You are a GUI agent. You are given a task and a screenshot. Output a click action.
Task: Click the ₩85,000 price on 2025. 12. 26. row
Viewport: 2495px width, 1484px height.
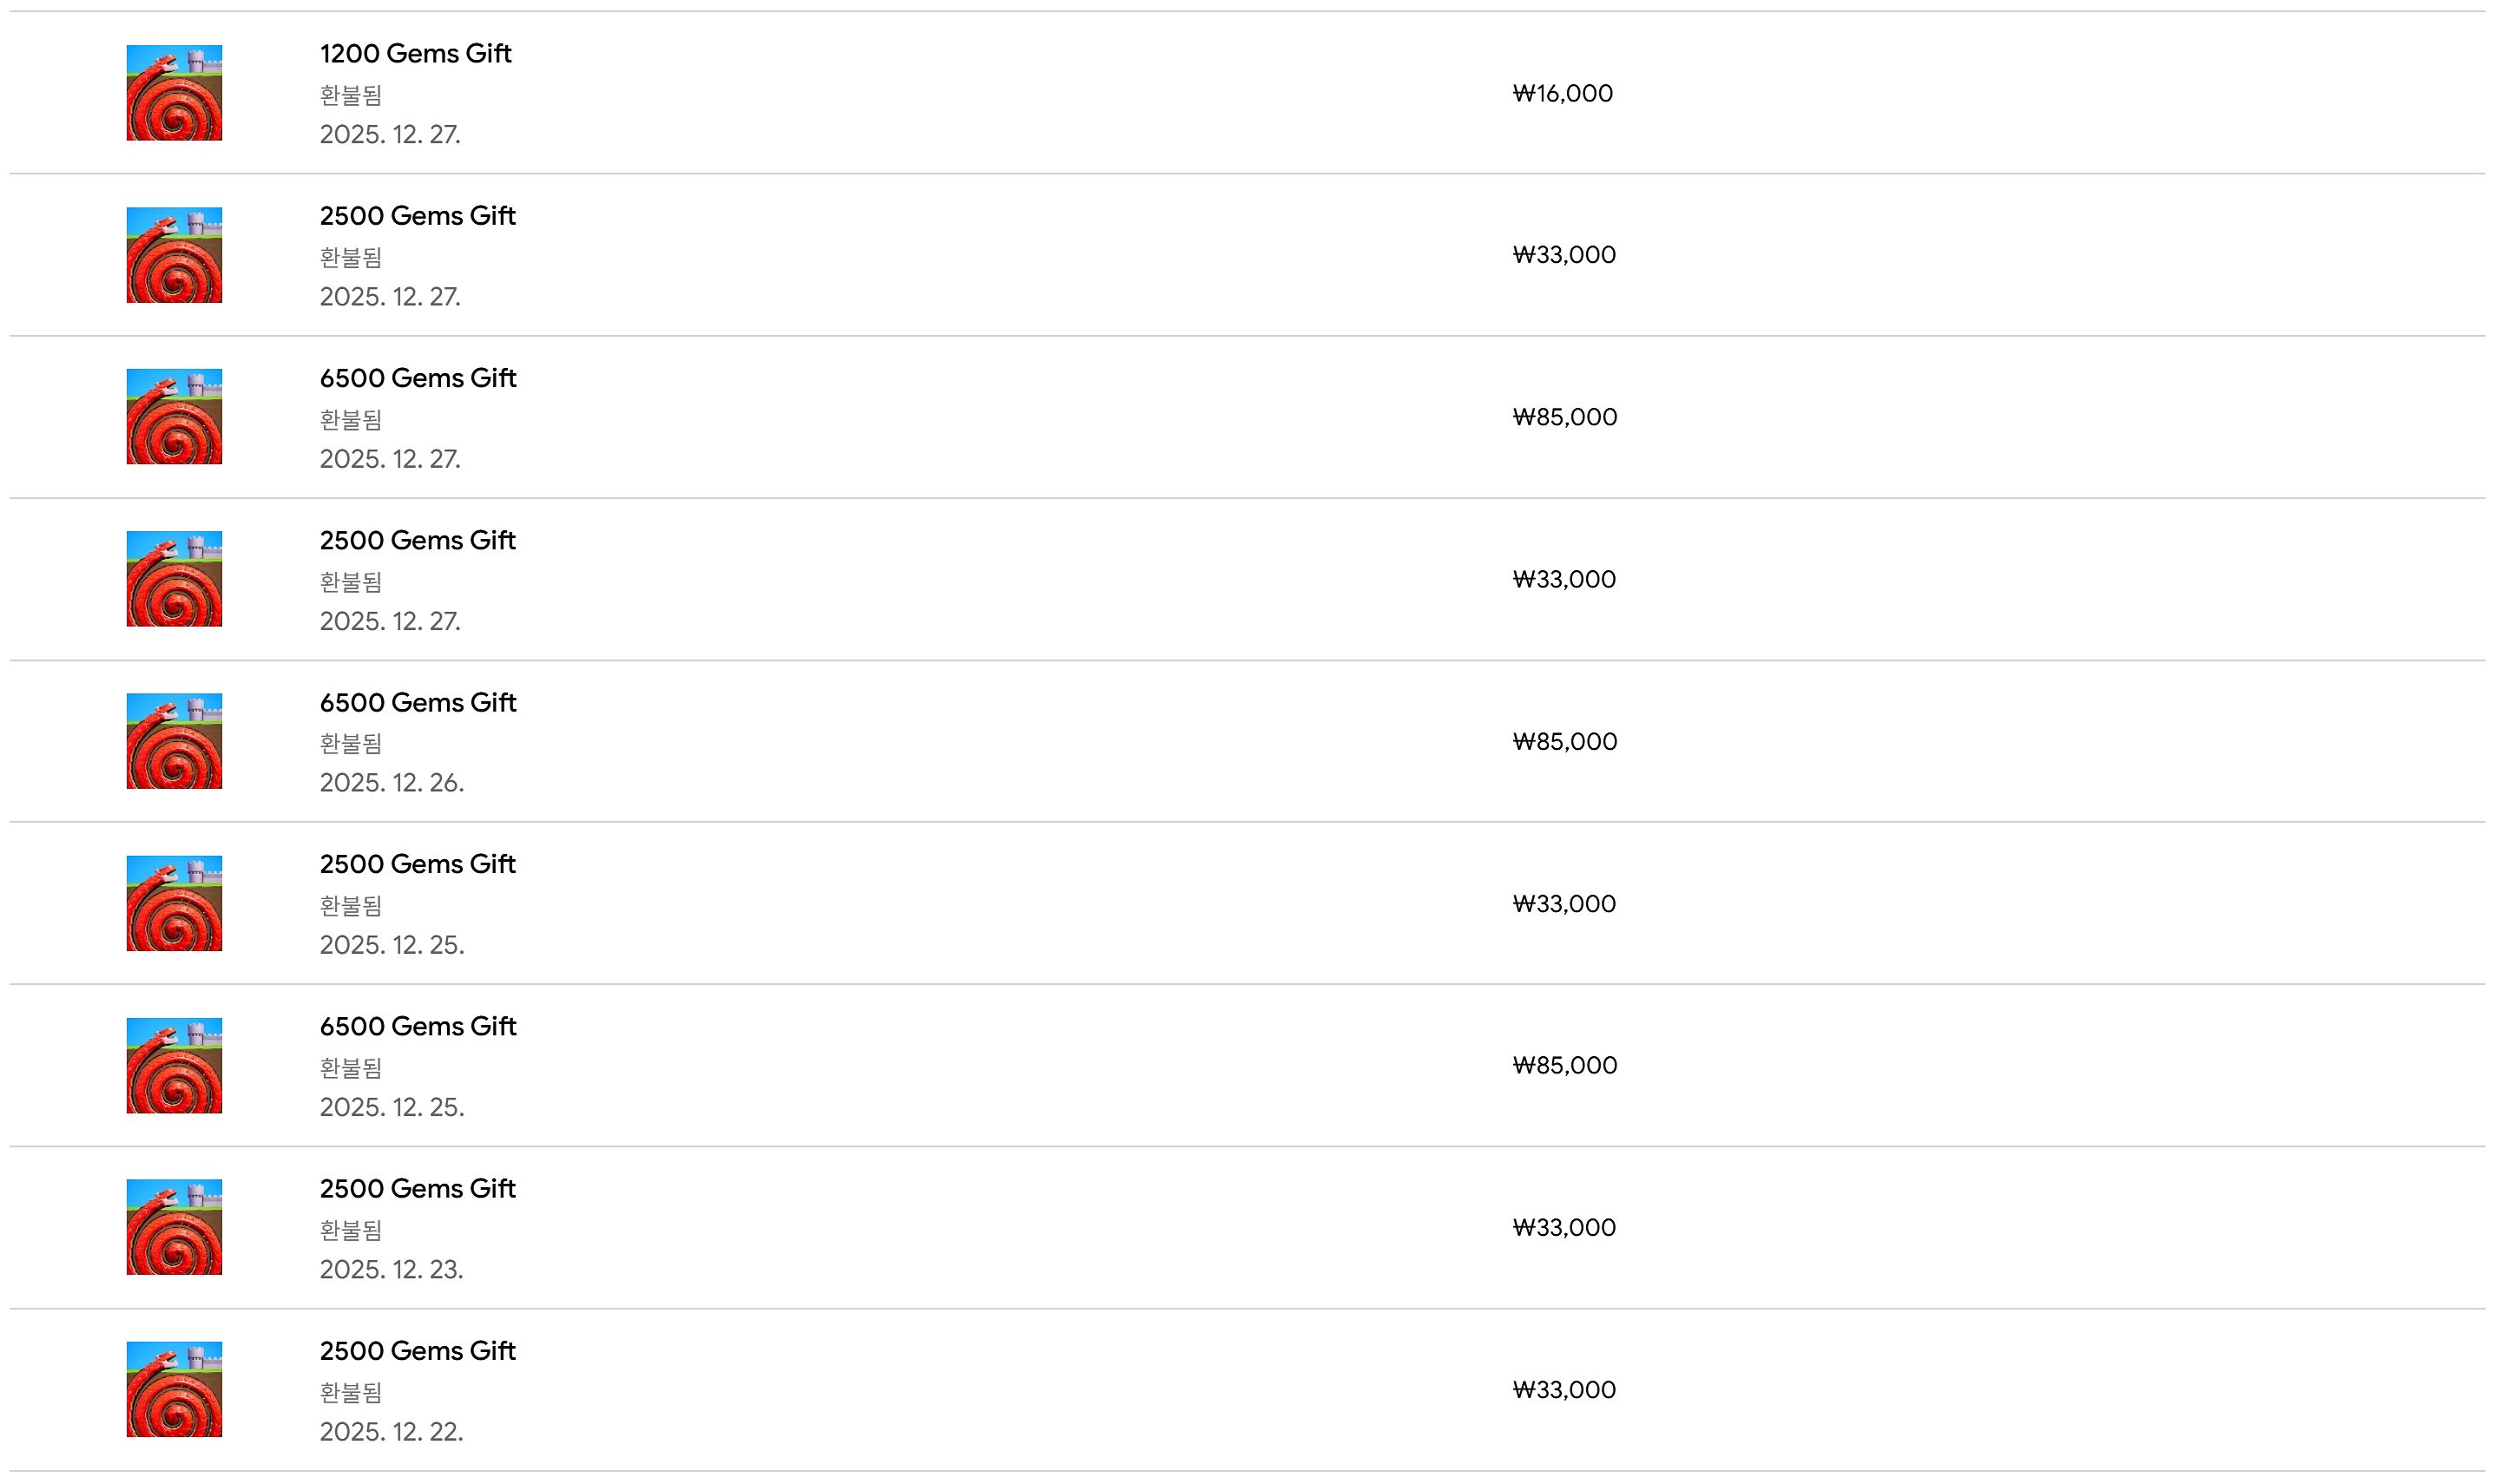(x=1564, y=741)
